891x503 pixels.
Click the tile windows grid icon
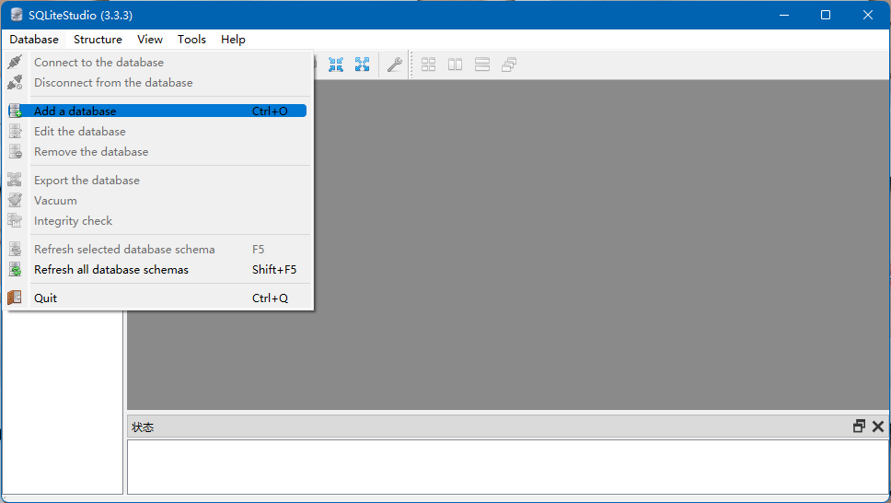428,64
